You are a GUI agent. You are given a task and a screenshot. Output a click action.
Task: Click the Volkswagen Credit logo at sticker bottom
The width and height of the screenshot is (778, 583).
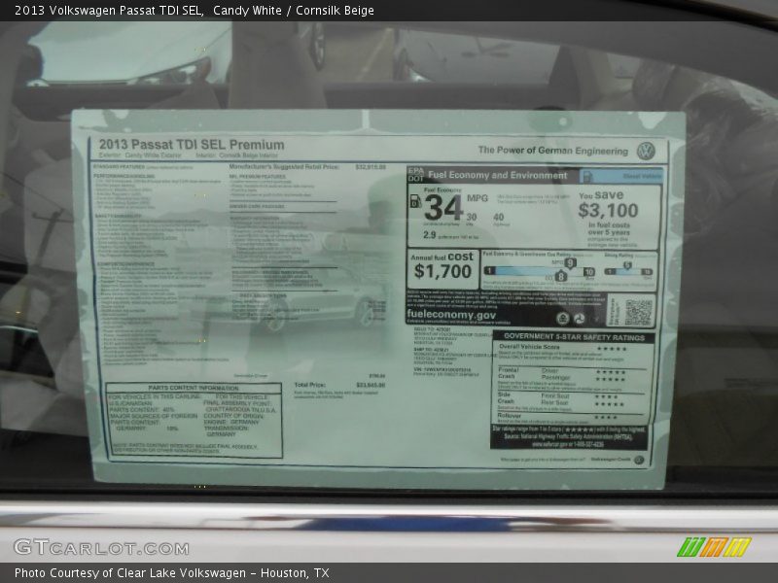pos(639,460)
